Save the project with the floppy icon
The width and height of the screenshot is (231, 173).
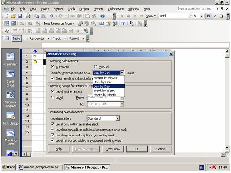tap(20, 16)
